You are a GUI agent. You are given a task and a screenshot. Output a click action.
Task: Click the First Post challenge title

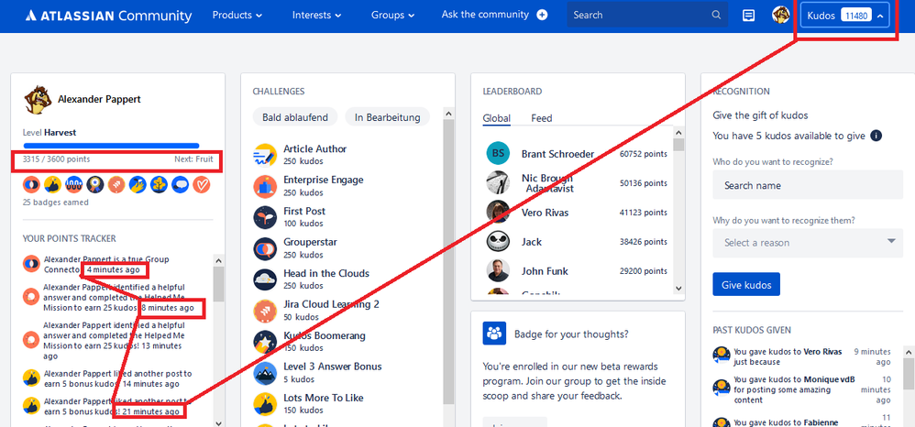(304, 211)
